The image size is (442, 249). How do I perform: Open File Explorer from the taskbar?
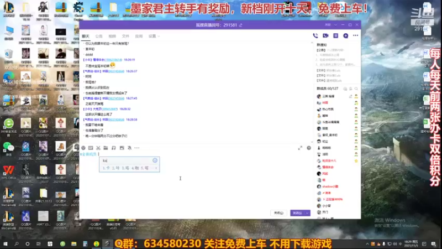(74, 244)
